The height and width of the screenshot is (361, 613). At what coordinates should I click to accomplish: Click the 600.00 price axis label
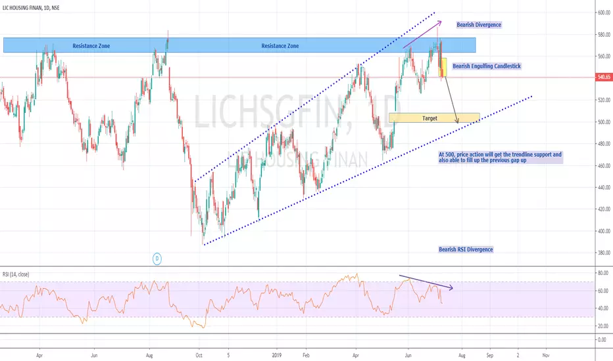[x=604, y=12]
